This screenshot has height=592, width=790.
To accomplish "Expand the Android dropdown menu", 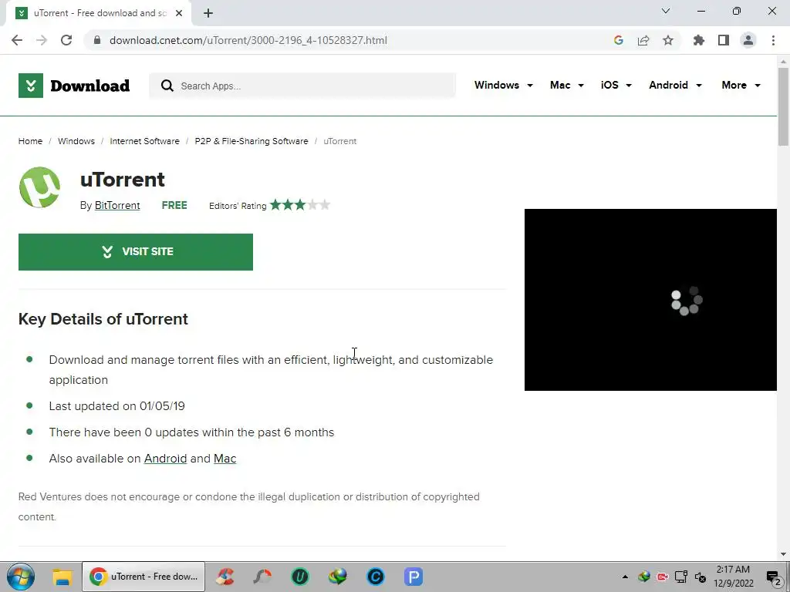I will click(x=675, y=85).
